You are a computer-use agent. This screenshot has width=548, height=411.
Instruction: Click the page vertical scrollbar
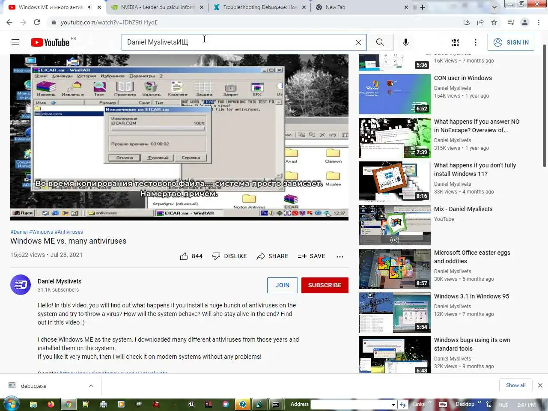545,105
